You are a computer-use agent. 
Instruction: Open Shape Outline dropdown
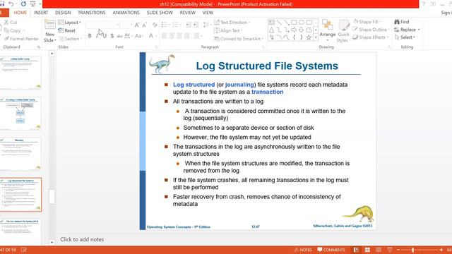click(x=371, y=30)
